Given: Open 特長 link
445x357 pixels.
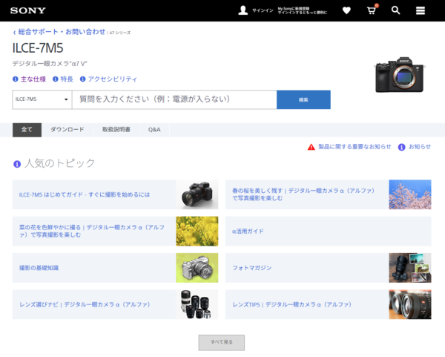Looking at the screenshot, I should point(67,79).
